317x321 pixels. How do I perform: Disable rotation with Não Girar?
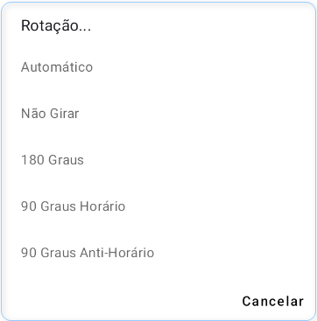point(158,114)
